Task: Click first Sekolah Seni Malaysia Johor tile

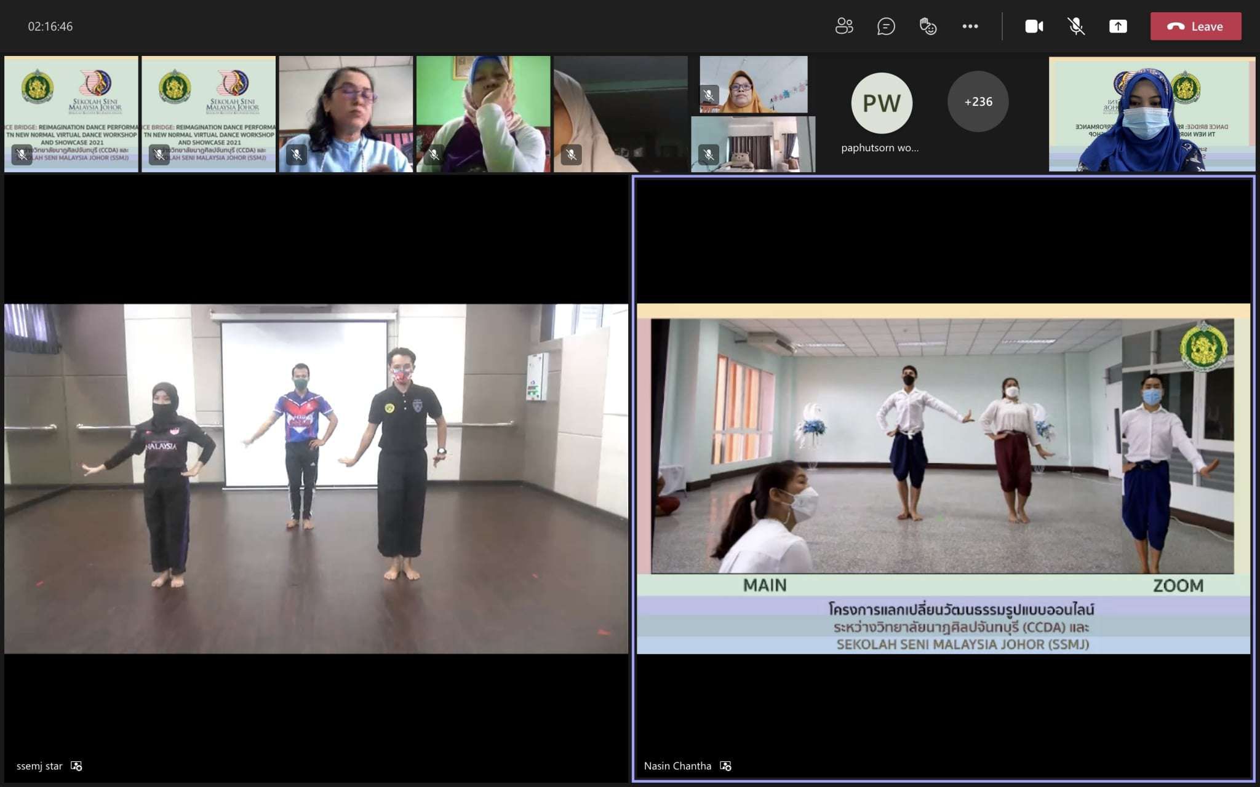Action: 71,114
